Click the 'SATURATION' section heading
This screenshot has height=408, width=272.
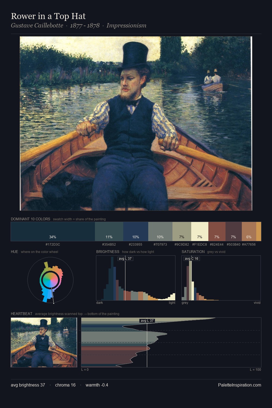(x=193, y=252)
